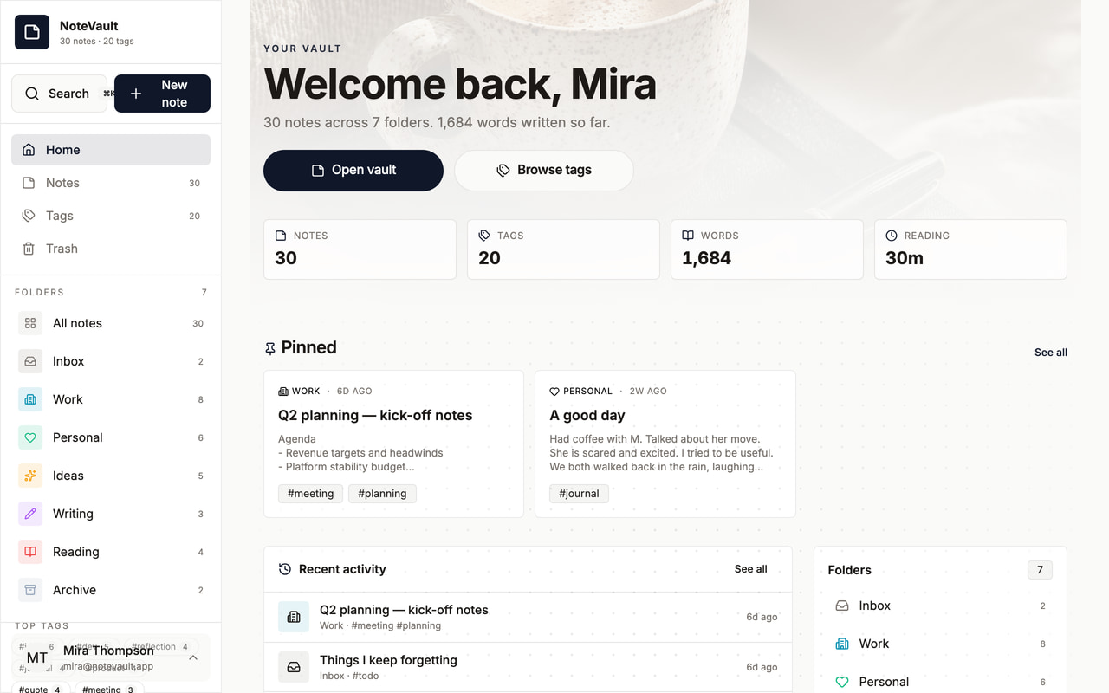Open the All notes folder icon
This screenshot has height=693, width=1109.
[x=30, y=323]
